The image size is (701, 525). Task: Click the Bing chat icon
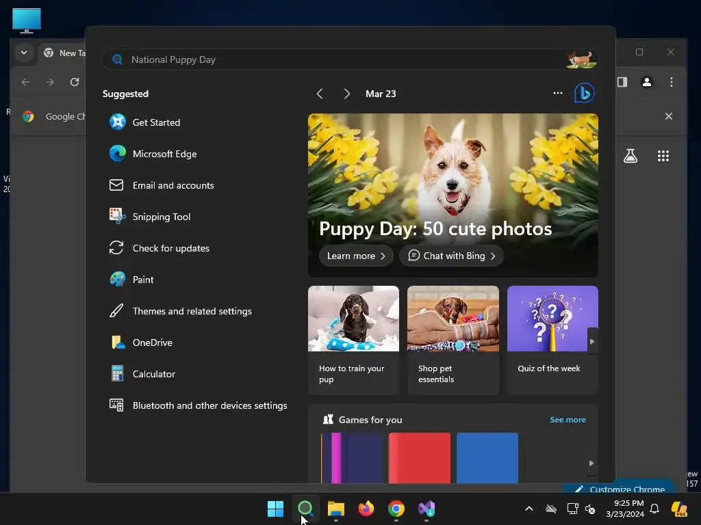[584, 93]
